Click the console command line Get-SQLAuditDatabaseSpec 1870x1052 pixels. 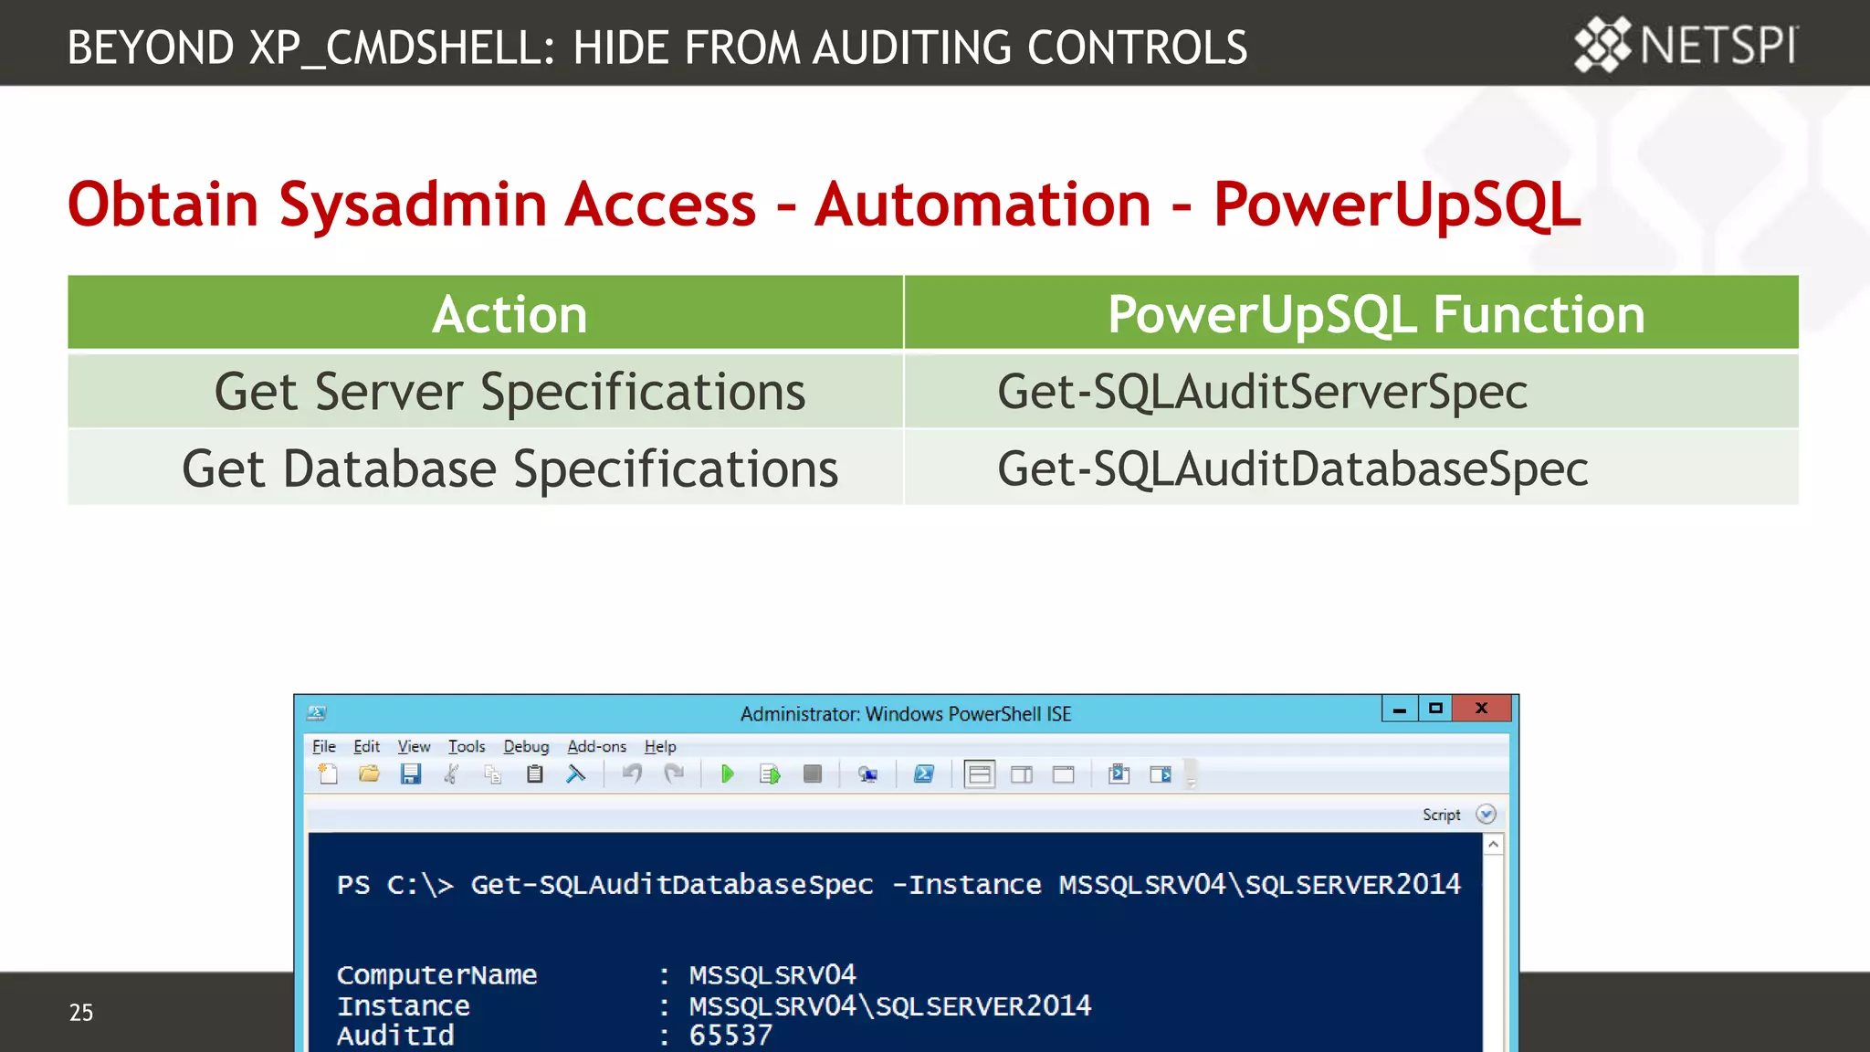[x=898, y=884]
